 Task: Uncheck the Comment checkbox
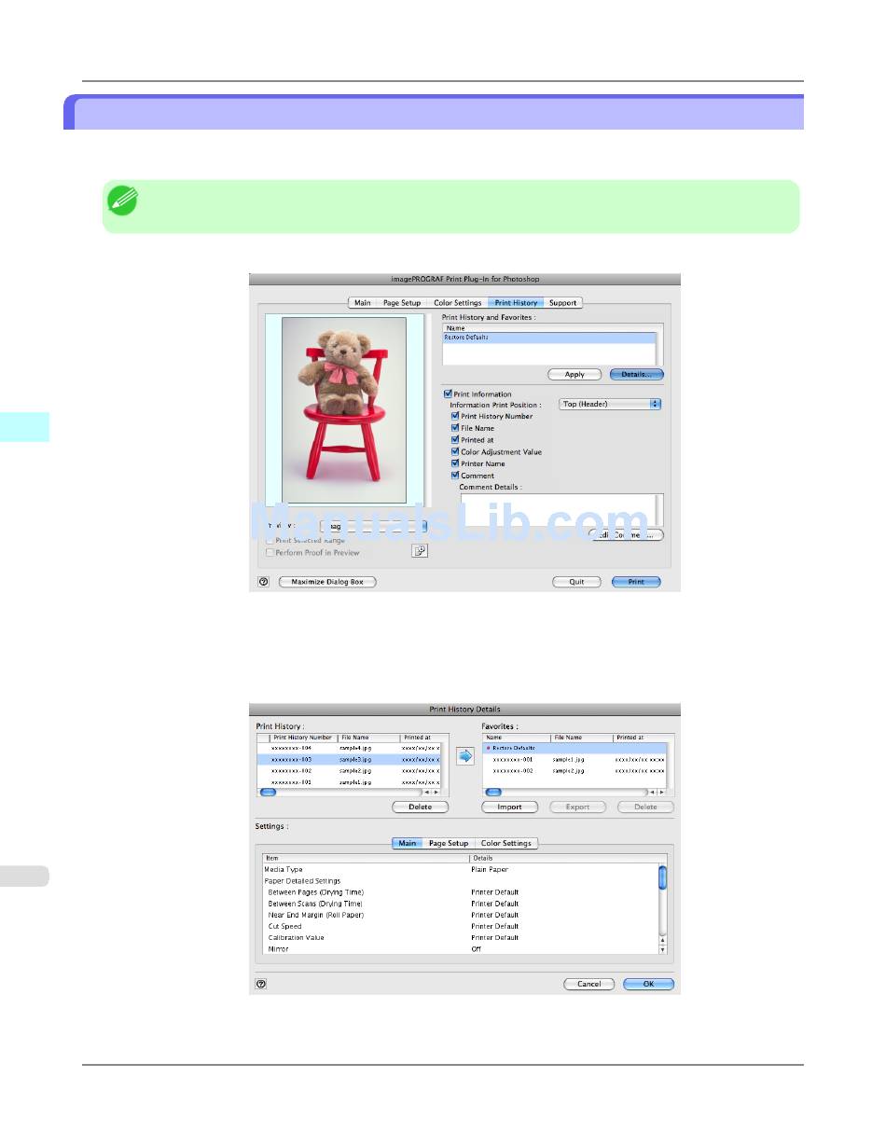coord(455,476)
